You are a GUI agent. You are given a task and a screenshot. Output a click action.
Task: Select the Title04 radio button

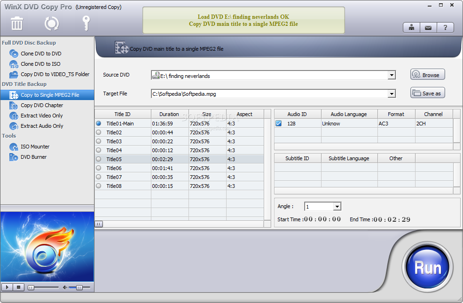(99, 150)
